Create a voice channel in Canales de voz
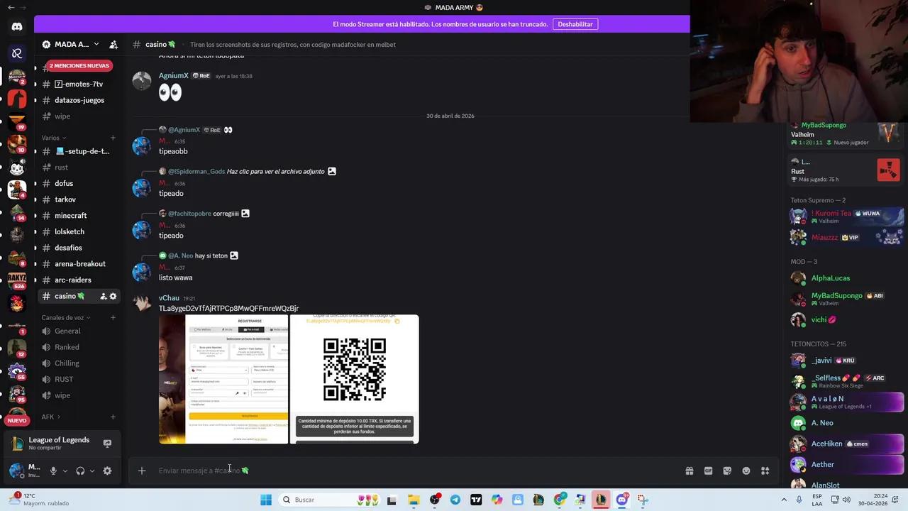This screenshot has height=511, width=908. point(113,317)
